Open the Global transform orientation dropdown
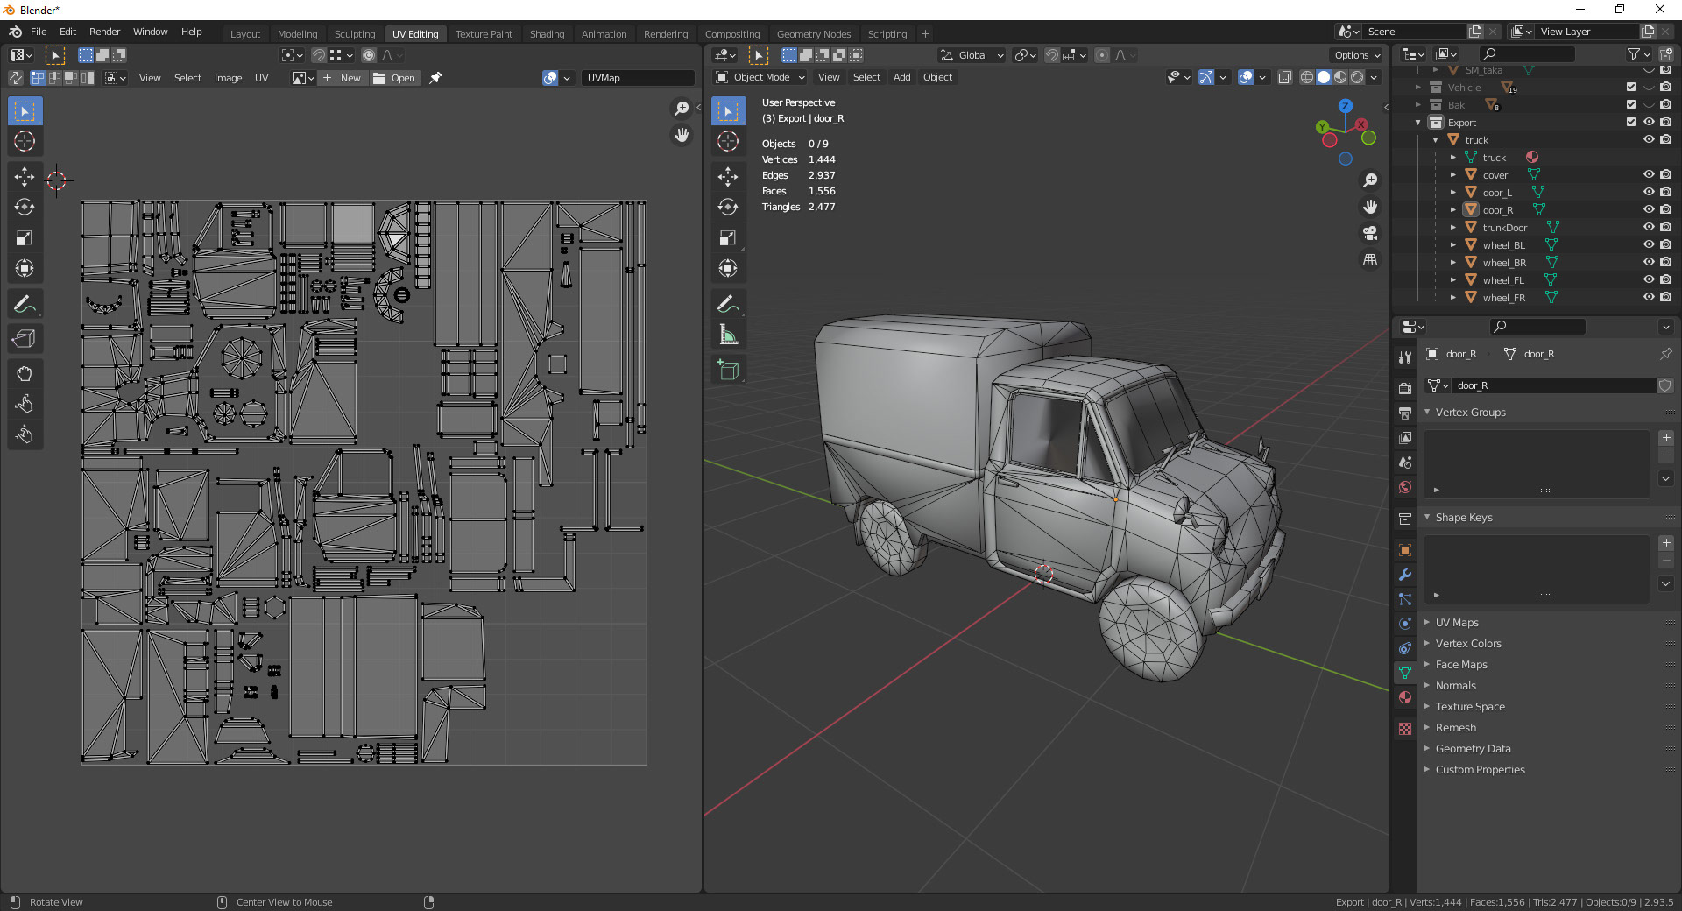Screen dimensions: 1682x911 click(972, 55)
